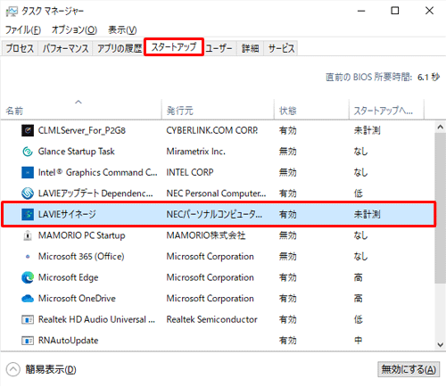Switch to the 詳細 tab
The height and width of the screenshot is (387, 446).
[x=250, y=48]
